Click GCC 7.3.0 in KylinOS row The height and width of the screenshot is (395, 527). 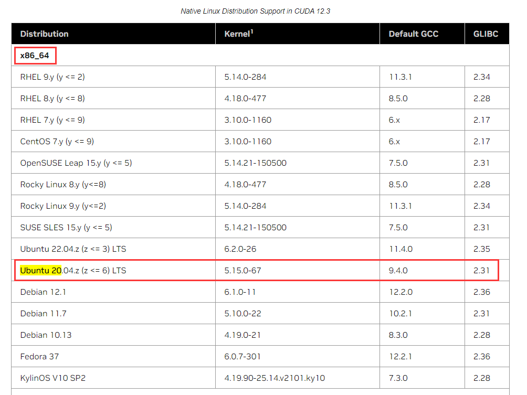(x=398, y=378)
